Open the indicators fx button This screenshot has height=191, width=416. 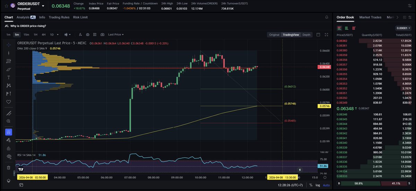tap(80, 35)
